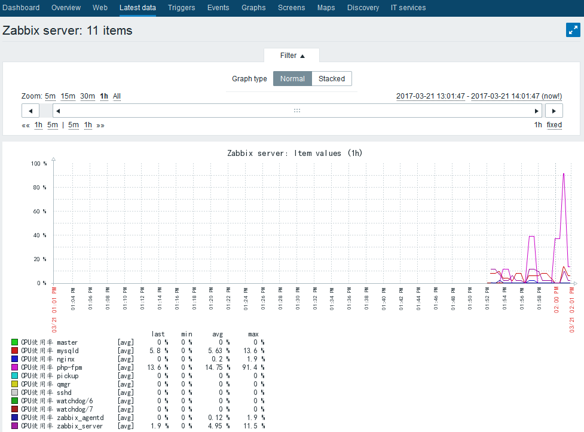This screenshot has width=584, height=432.
Task: Set zoom to 1h
Action: 104,96
